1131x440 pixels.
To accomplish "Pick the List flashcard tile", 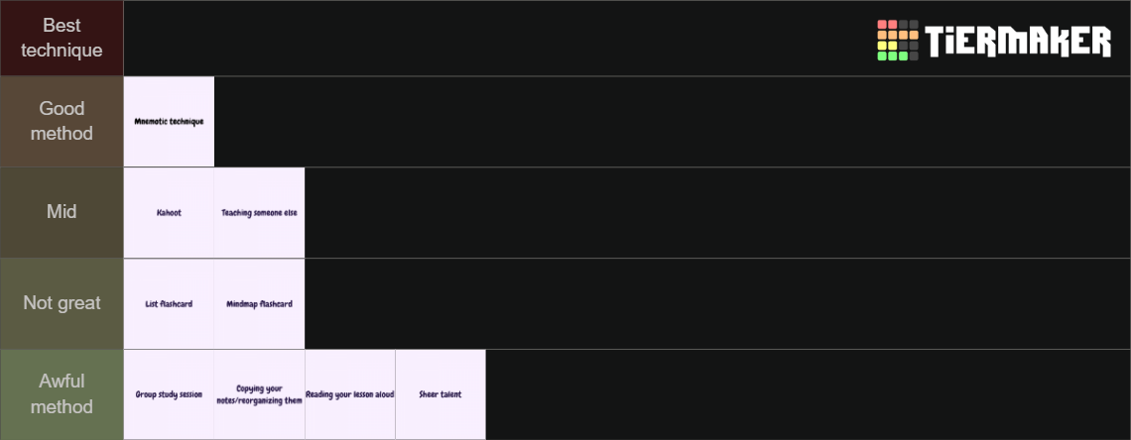I will [169, 304].
